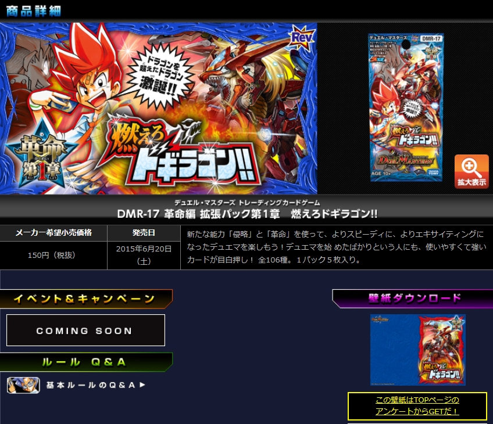493x424 pixels.
Task: Select the character avatar icon beside 基本ルールのQ&A
Action: pos(23,384)
